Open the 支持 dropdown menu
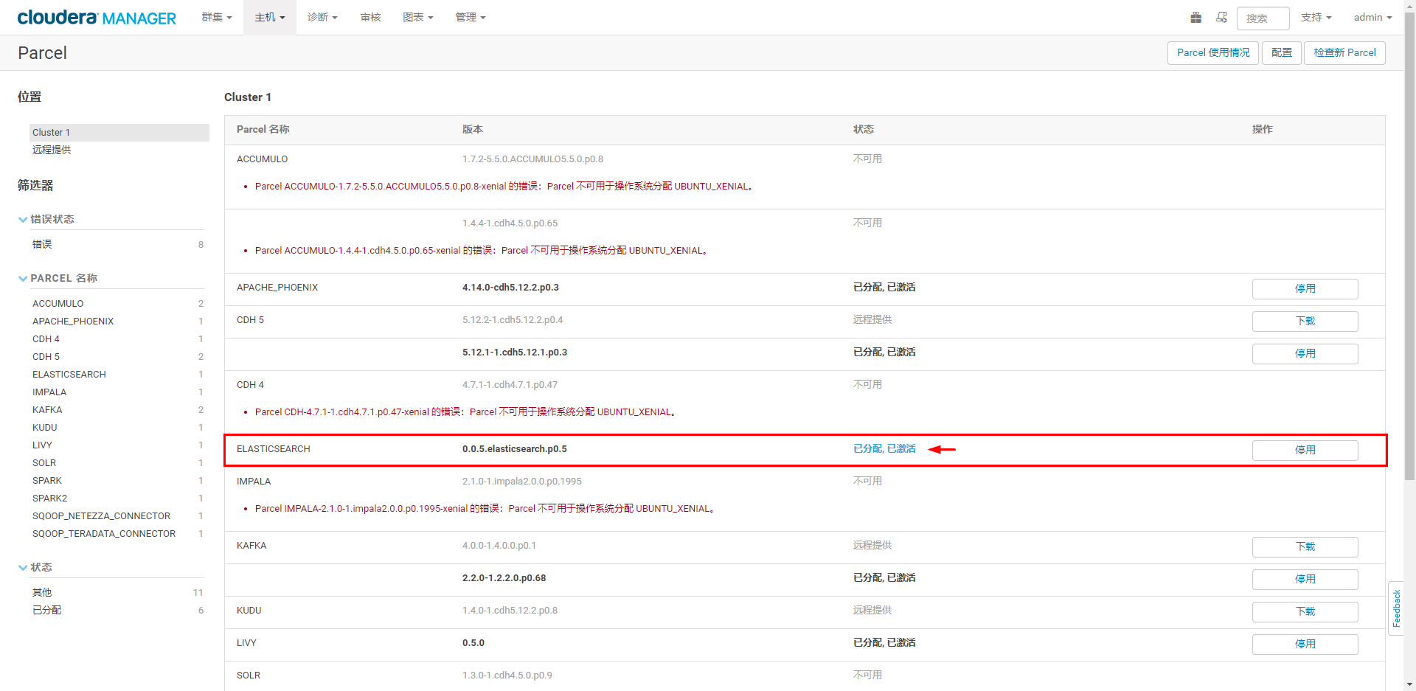 click(1316, 17)
